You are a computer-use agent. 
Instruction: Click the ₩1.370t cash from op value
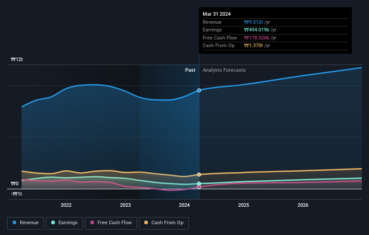pyautogui.click(x=253, y=46)
